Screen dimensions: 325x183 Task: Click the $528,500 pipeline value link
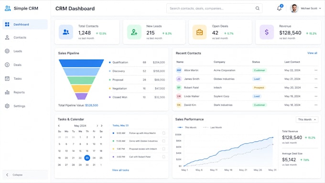tap(92, 105)
